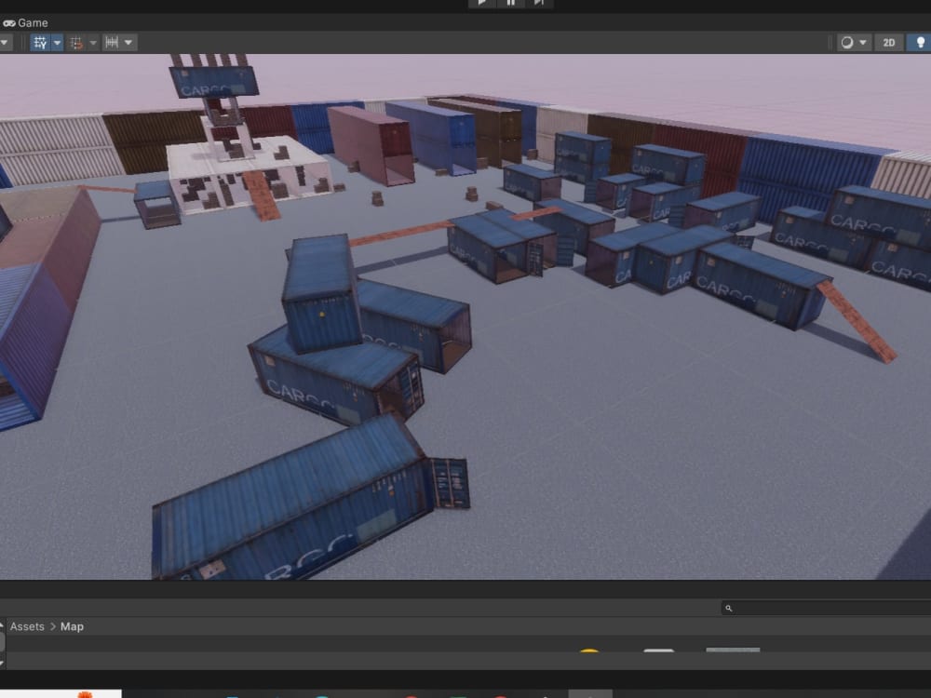
Task: Switch the view into 2D mode
Action: point(888,42)
